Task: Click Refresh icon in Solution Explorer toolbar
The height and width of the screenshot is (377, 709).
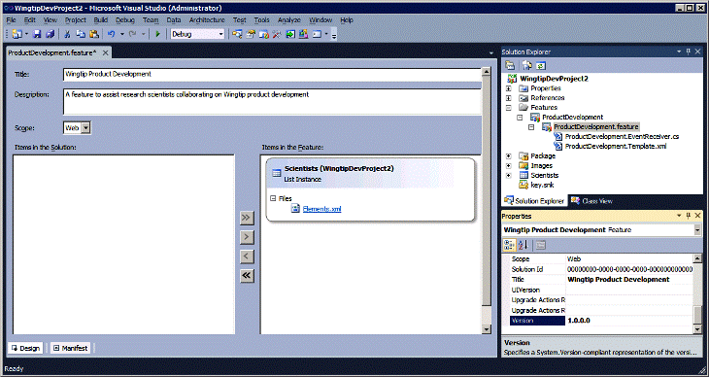Action: 541,66
